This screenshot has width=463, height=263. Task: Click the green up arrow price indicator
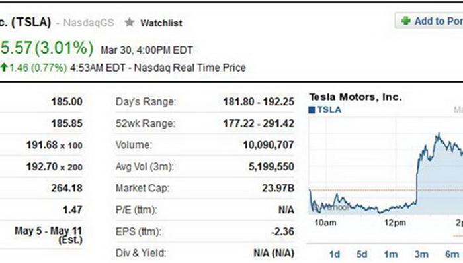coord(4,67)
